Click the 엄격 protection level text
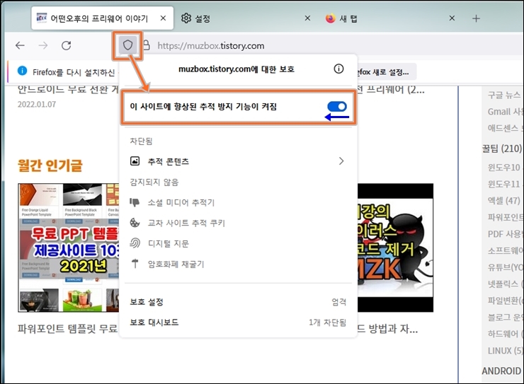The image size is (524, 384). 339,302
